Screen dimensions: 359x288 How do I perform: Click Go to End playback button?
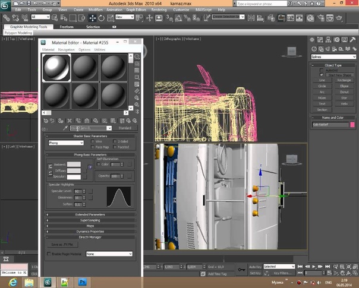[327, 267]
